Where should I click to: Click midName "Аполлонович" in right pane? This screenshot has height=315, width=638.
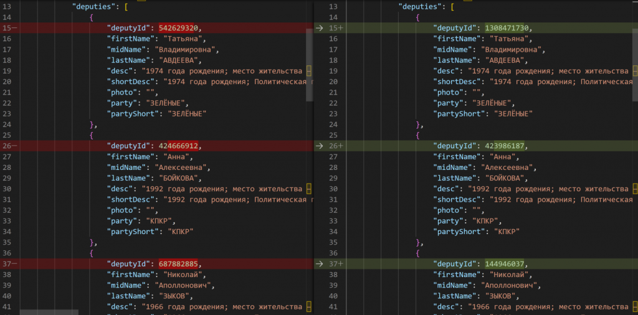[509, 285]
